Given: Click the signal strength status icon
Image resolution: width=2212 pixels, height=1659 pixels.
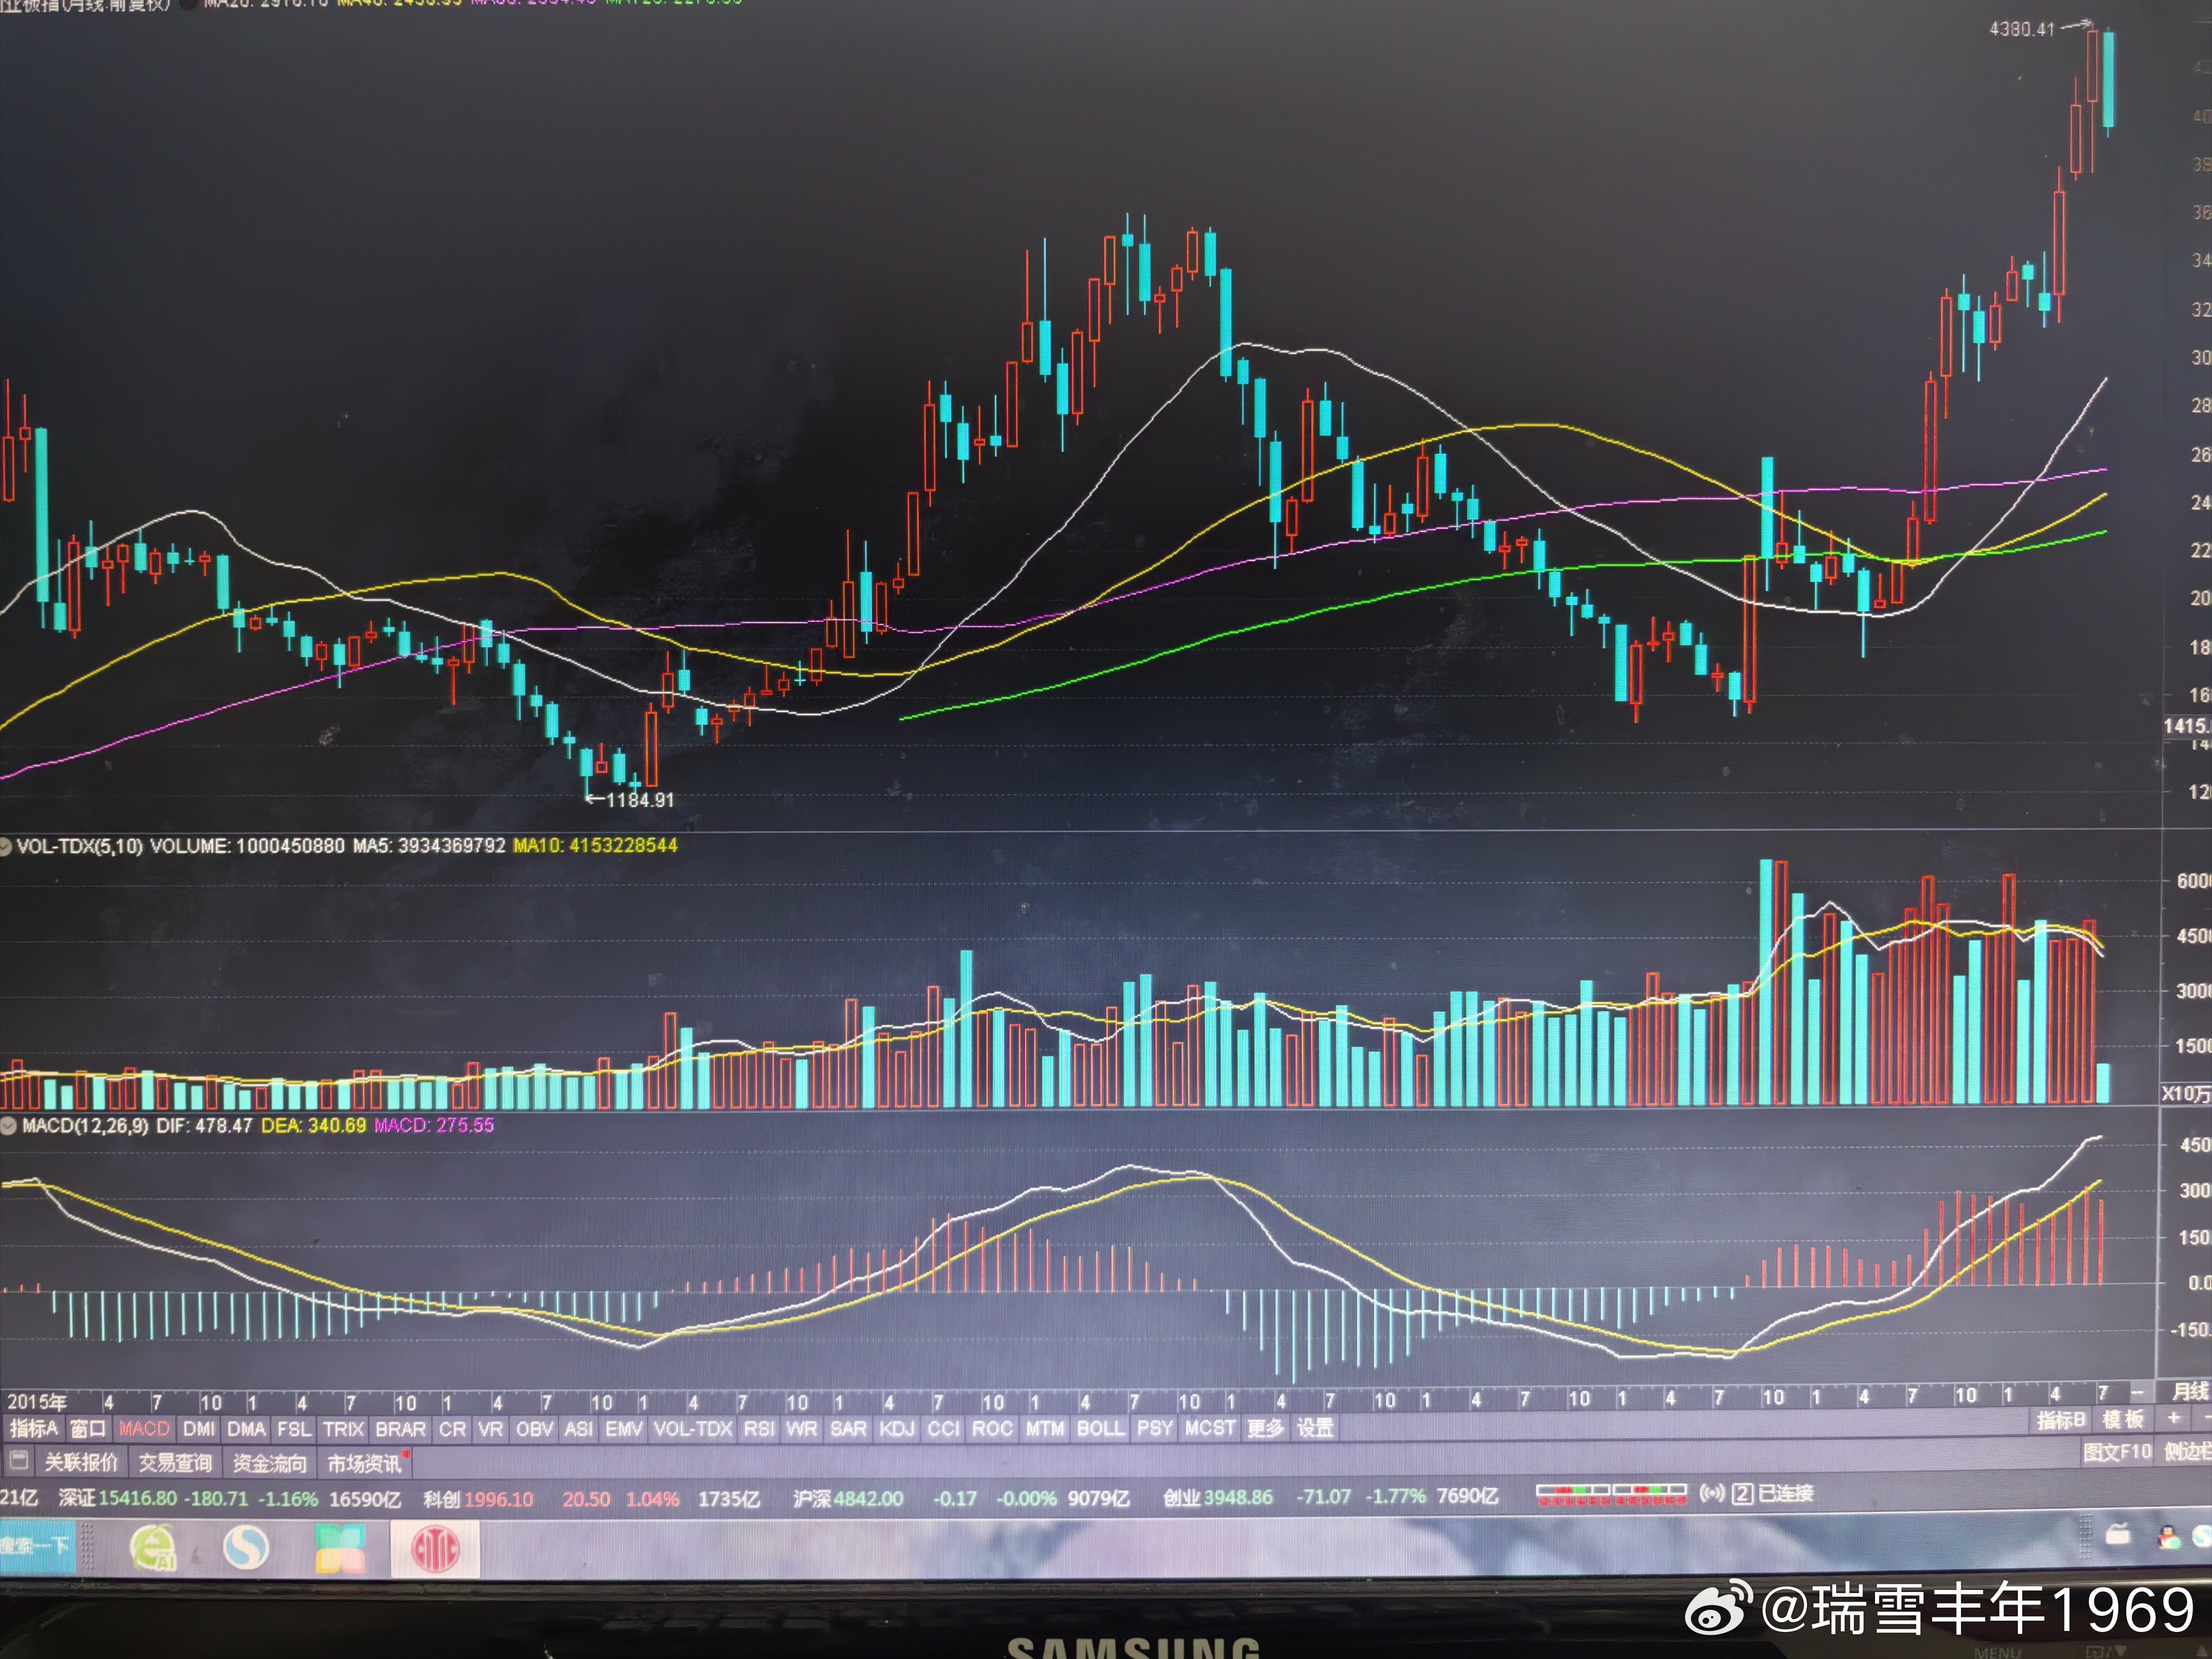Looking at the screenshot, I should (1712, 1493).
